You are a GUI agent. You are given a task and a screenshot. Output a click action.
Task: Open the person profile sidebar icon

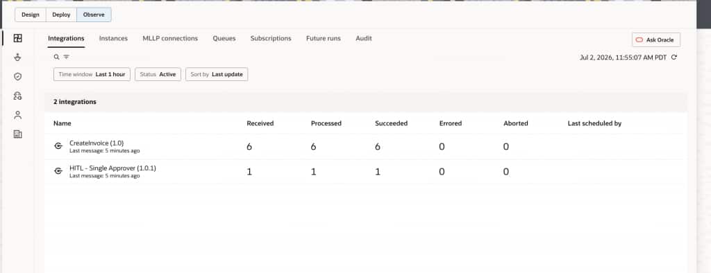click(17, 115)
